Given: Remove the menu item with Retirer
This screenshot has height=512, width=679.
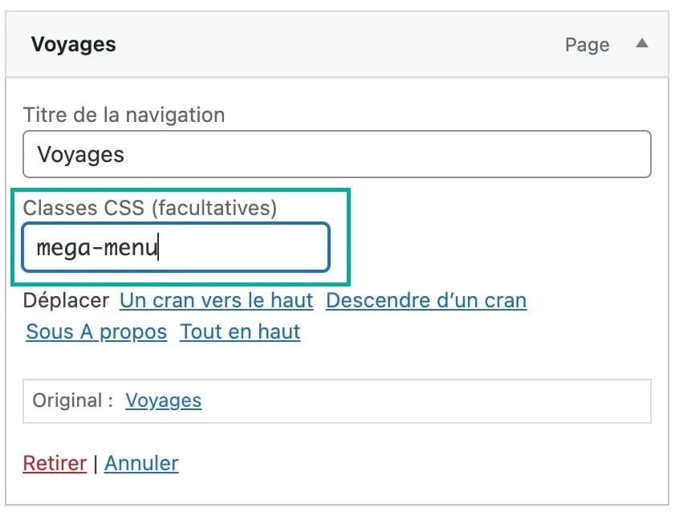Looking at the screenshot, I should click(x=55, y=463).
